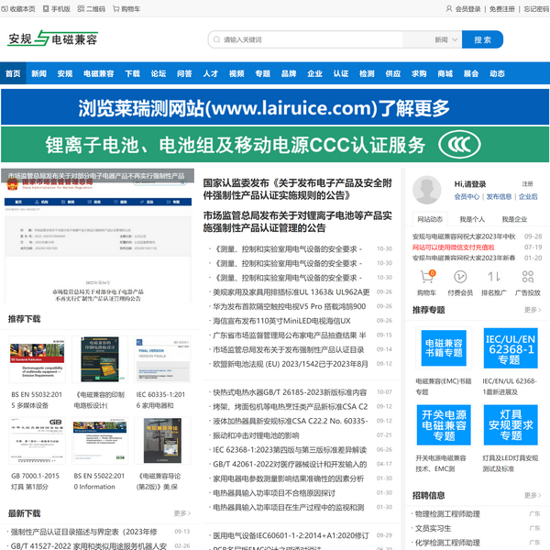This screenshot has height=550, width=550.
Task: Switch to the 我是个人 tab
Action: click(x=472, y=219)
